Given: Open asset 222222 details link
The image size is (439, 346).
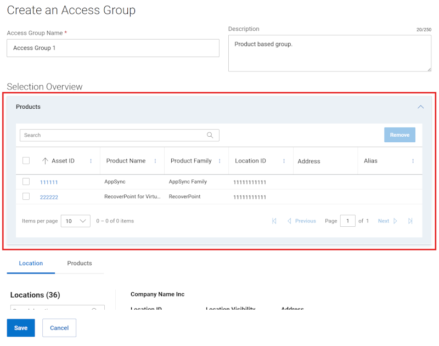Looking at the screenshot, I should pyautogui.click(x=49, y=197).
